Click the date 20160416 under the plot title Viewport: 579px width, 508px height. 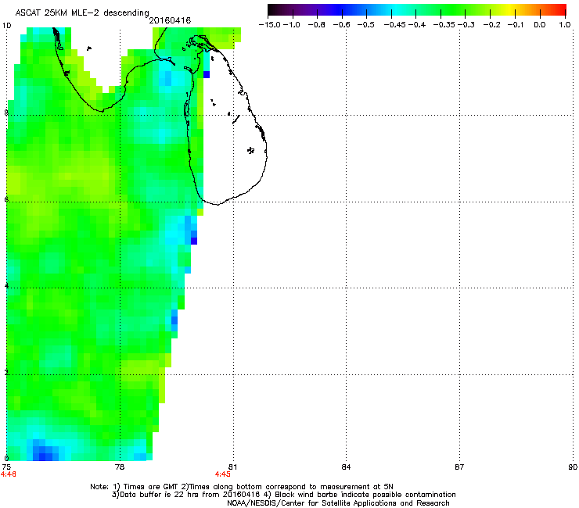[170, 20]
